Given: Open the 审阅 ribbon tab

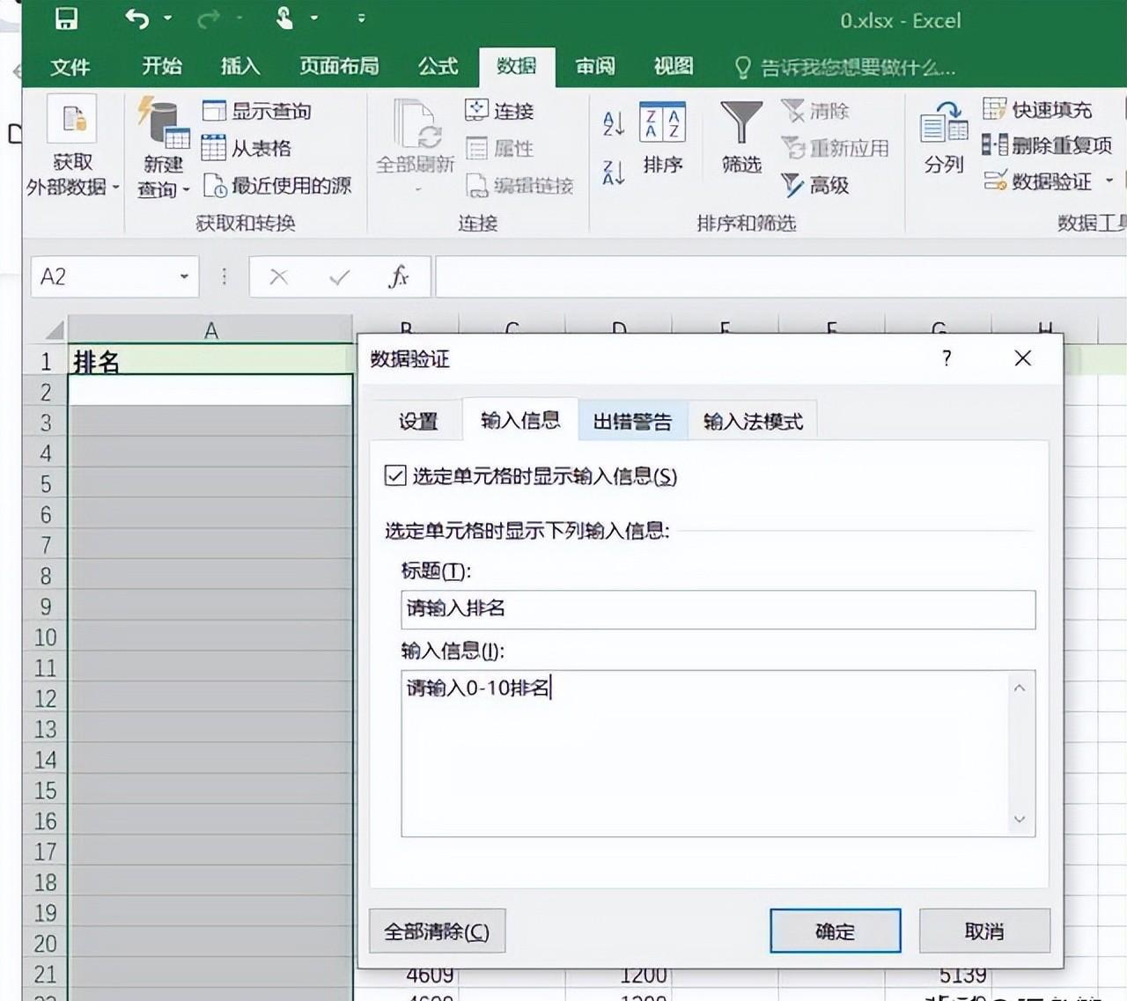Looking at the screenshot, I should [595, 66].
